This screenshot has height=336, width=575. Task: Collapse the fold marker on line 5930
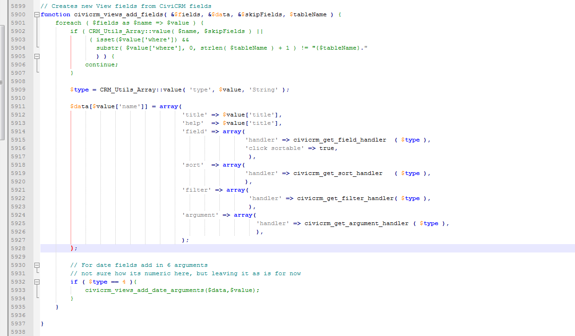click(37, 265)
